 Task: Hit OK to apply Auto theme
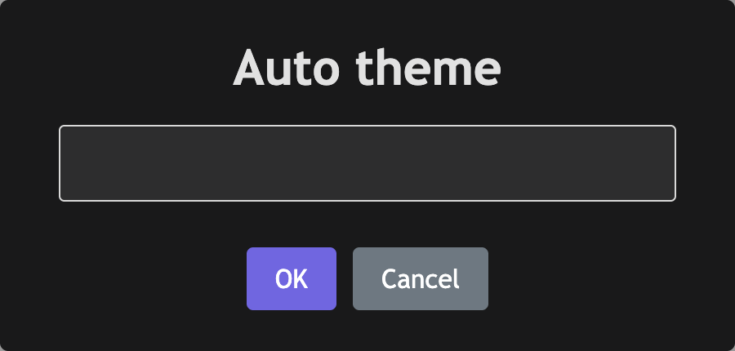(292, 279)
